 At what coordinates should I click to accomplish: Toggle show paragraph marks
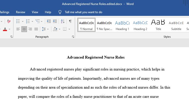(70, 21)
